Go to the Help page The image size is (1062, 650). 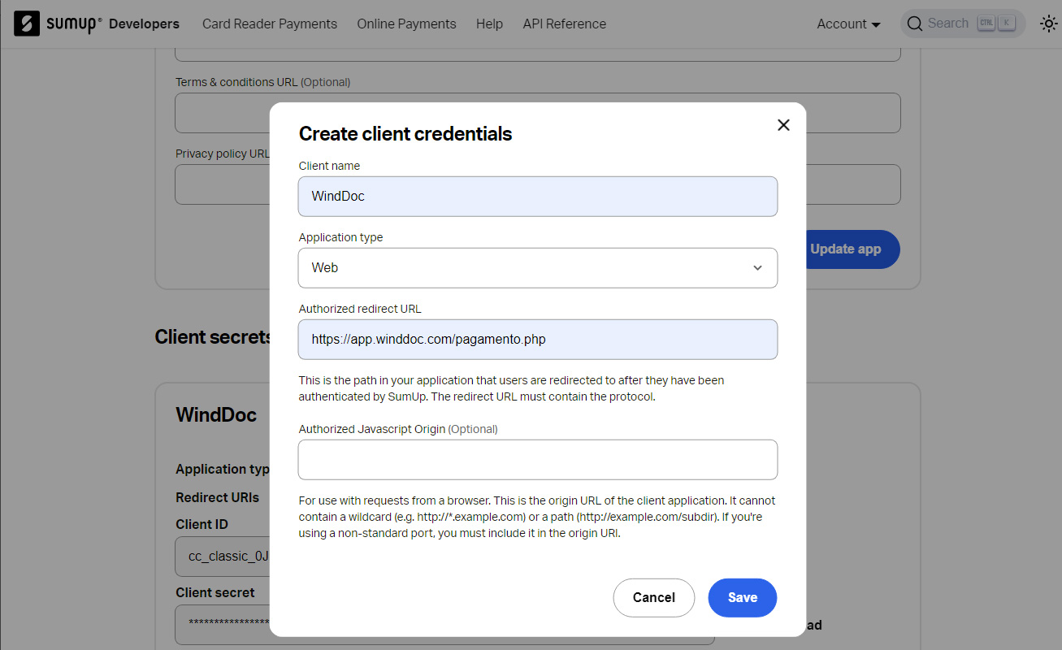pos(489,24)
